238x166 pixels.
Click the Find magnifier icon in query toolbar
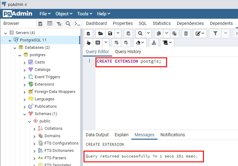(x=140, y=33)
